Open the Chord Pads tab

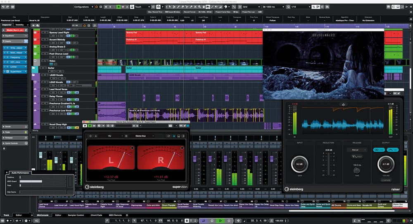[x=96, y=215]
